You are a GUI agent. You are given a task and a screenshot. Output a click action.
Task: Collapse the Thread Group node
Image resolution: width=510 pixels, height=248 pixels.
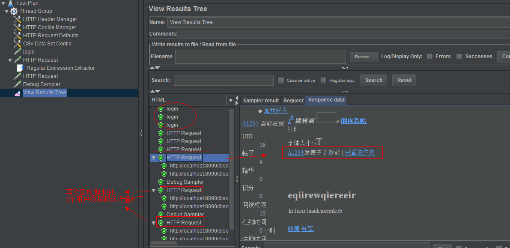(7, 12)
